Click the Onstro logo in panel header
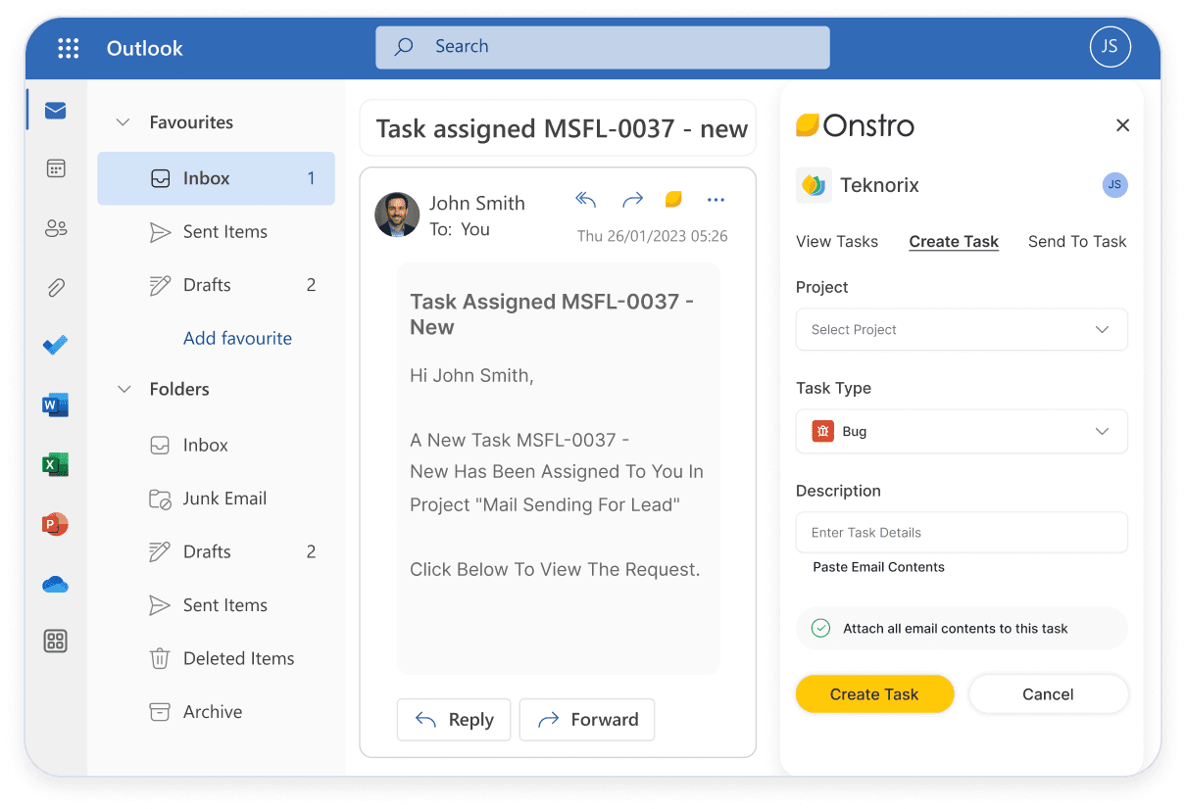1186x809 pixels. (855, 125)
